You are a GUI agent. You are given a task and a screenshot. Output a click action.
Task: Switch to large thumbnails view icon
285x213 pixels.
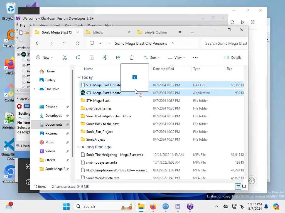[244, 186]
